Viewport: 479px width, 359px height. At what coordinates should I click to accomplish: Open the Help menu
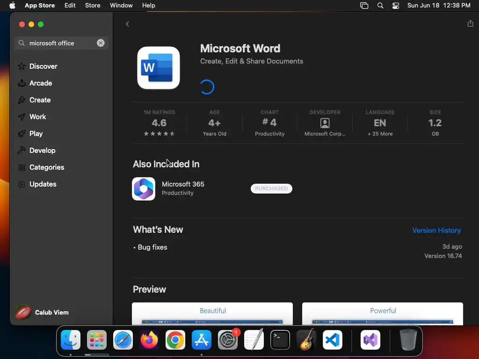tap(148, 6)
